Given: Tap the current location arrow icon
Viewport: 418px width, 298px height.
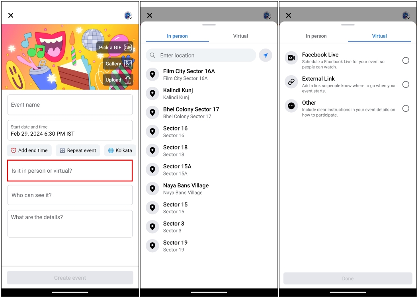Looking at the screenshot, I should pyautogui.click(x=265, y=55).
